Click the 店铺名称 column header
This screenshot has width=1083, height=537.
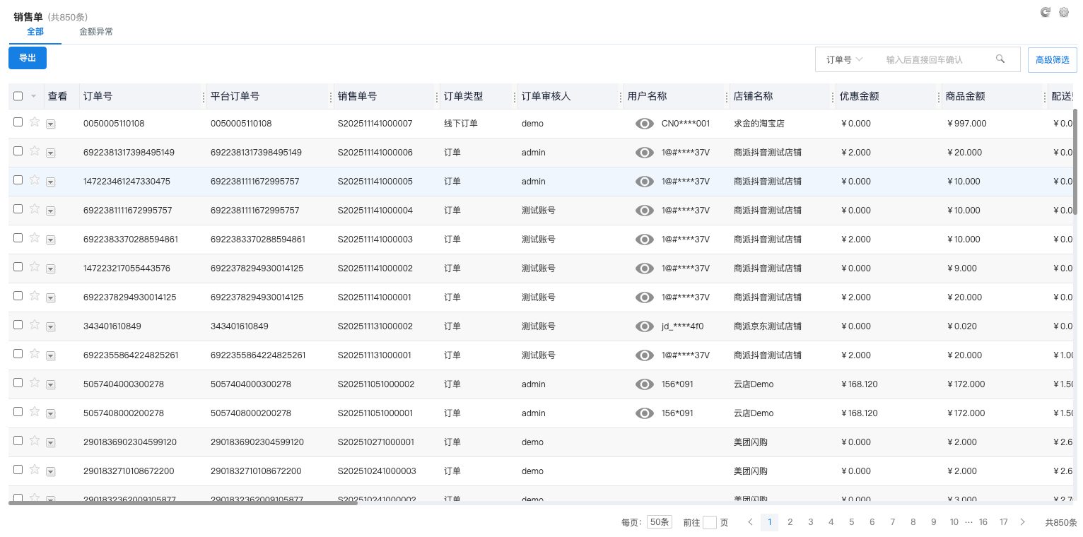tap(753, 96)
